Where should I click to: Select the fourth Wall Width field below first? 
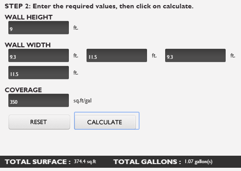pos(39,73)
